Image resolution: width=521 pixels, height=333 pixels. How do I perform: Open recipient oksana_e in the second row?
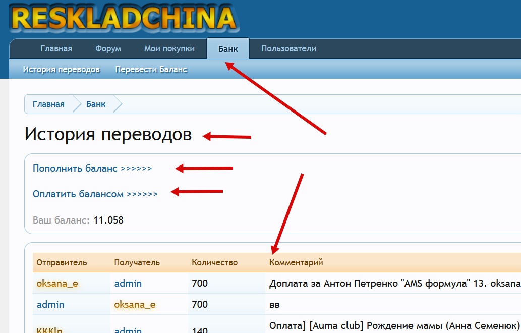(135, 304)
